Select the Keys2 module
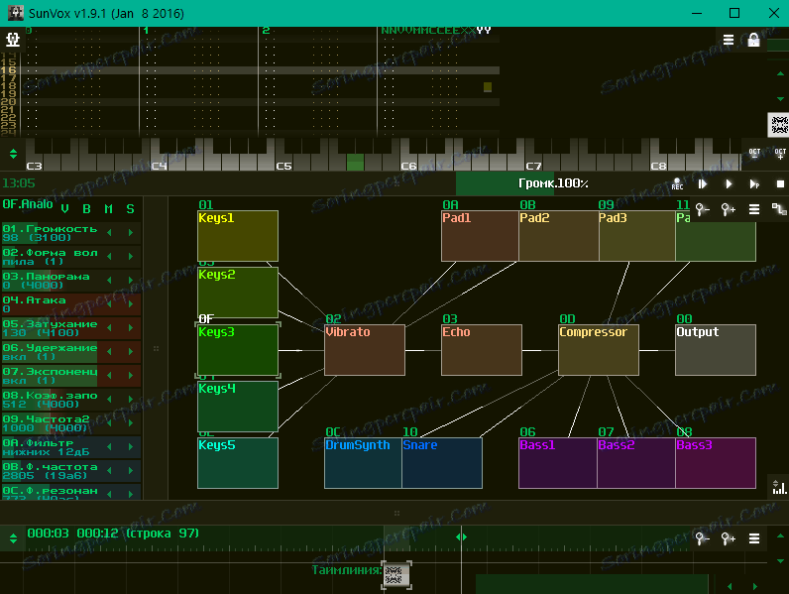This screenshot has width=789, height=594. [x=238, y=293]
